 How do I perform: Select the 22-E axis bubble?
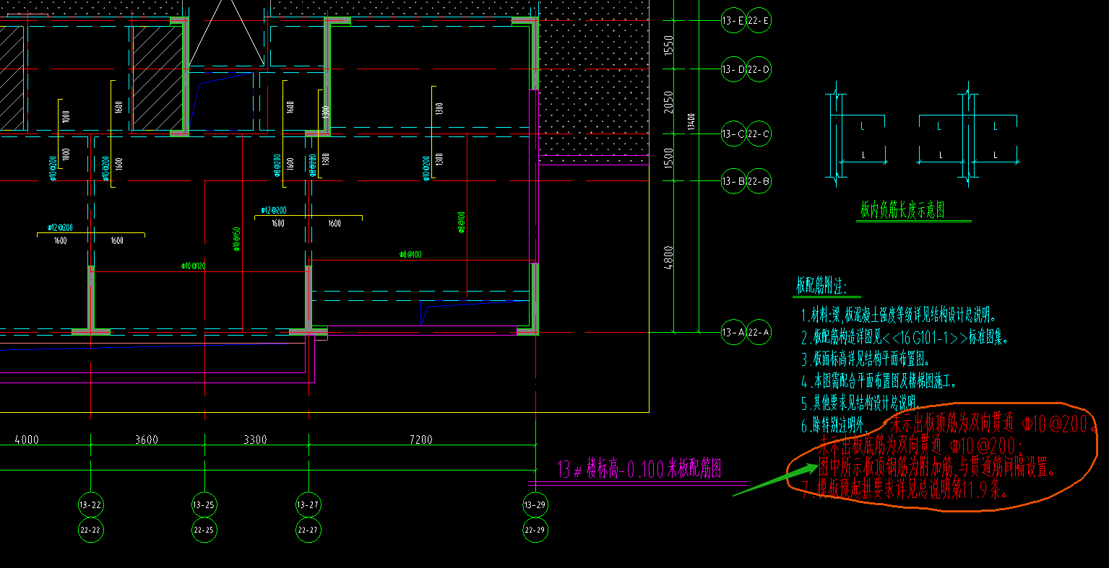[759, 21]
